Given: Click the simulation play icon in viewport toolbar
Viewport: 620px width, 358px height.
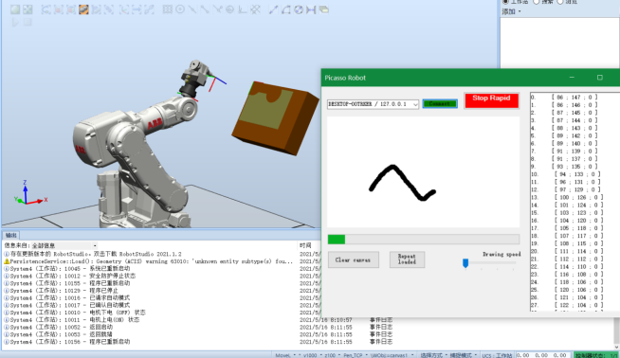Looking at the screenshot, I should click(15, 23).
